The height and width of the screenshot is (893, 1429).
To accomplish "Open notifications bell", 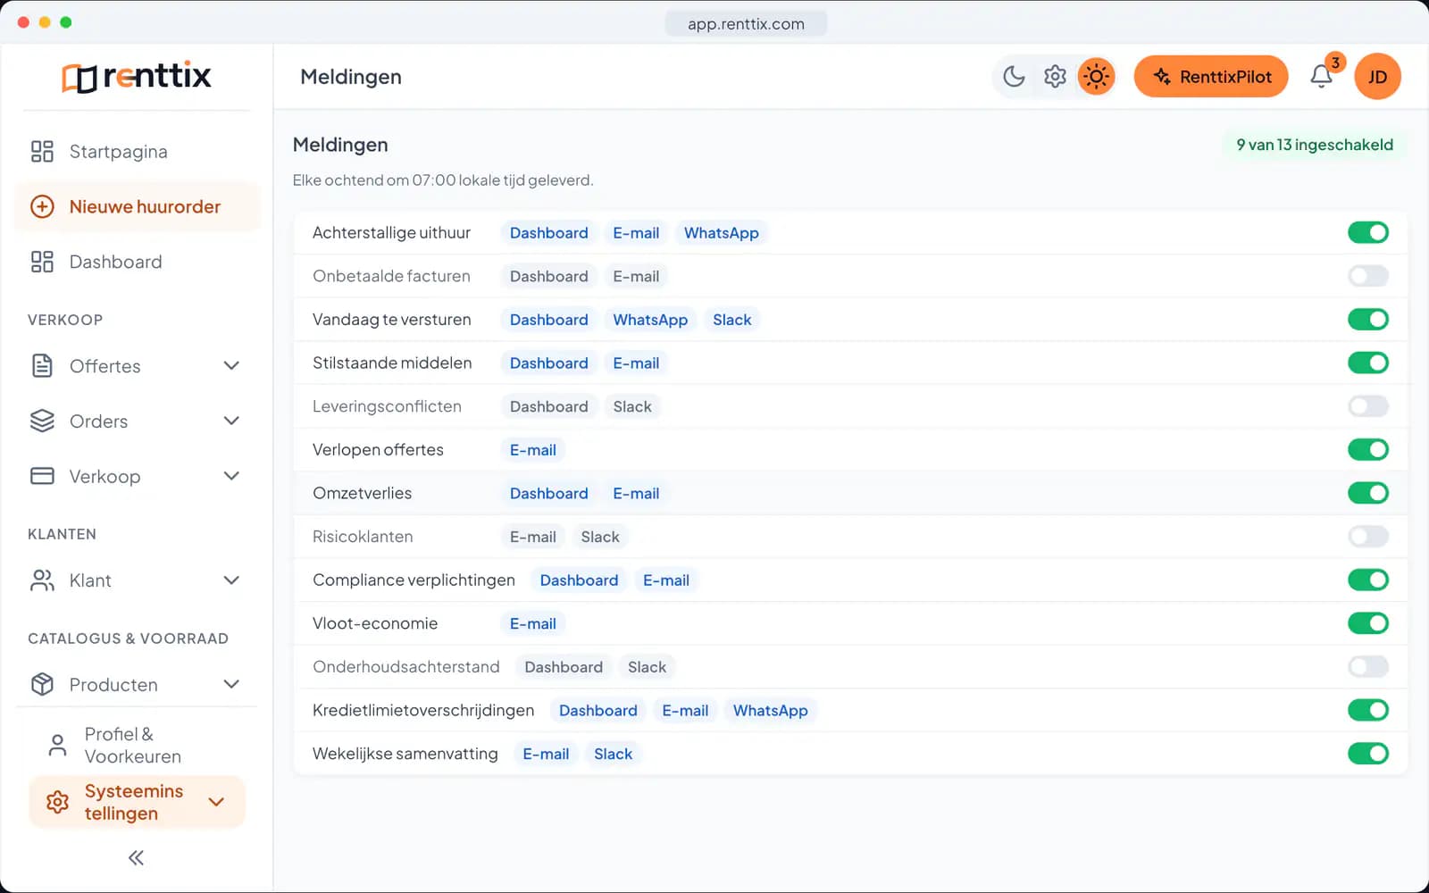I will point(1322,77).
